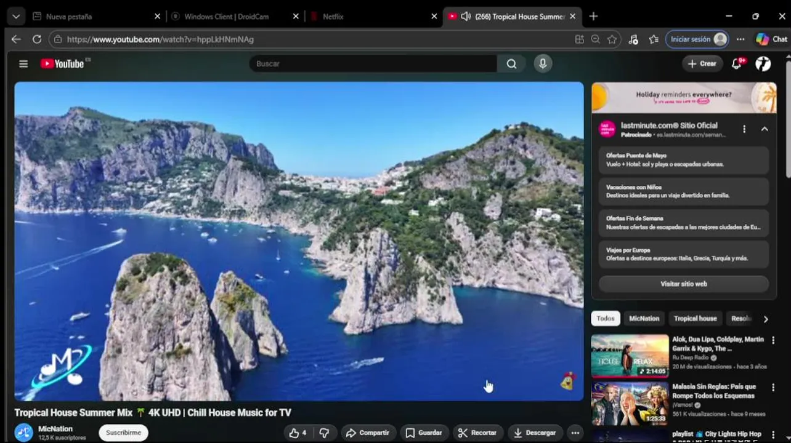Reload the page with refresh icon
This screenshot has width=791, height=443.
pos(37,39)
